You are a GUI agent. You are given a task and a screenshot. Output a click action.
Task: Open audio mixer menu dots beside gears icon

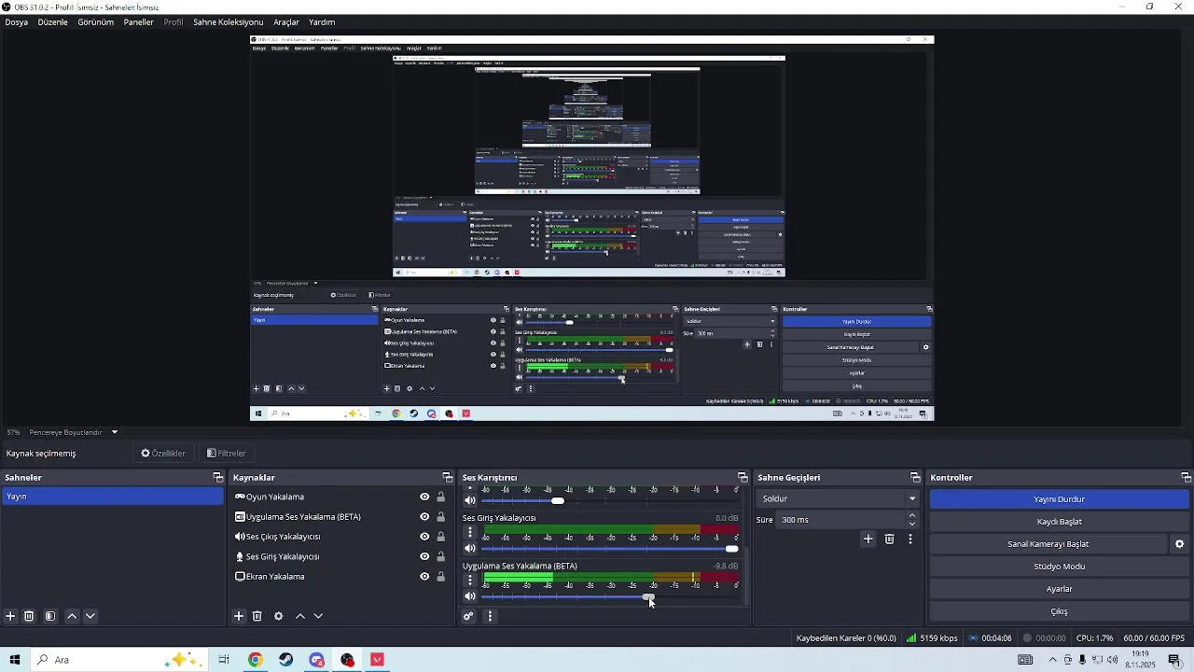[x=490, y=616]
